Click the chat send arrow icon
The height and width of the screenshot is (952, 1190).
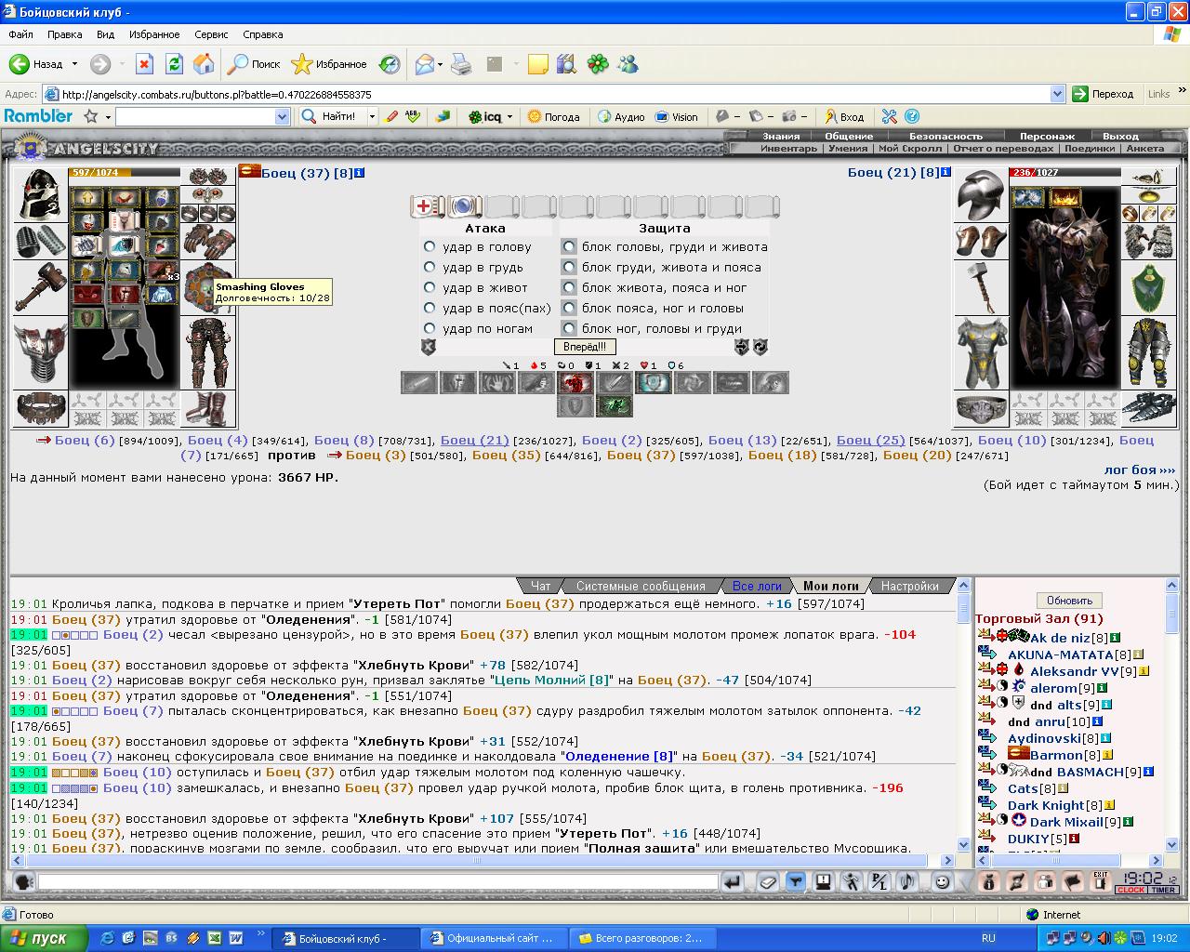(733, 882)
